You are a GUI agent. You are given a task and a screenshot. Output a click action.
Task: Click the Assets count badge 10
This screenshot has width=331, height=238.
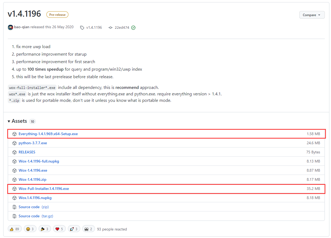tap(32, 121)
